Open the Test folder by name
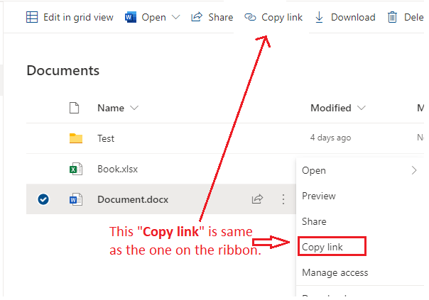 click(106, 138)
